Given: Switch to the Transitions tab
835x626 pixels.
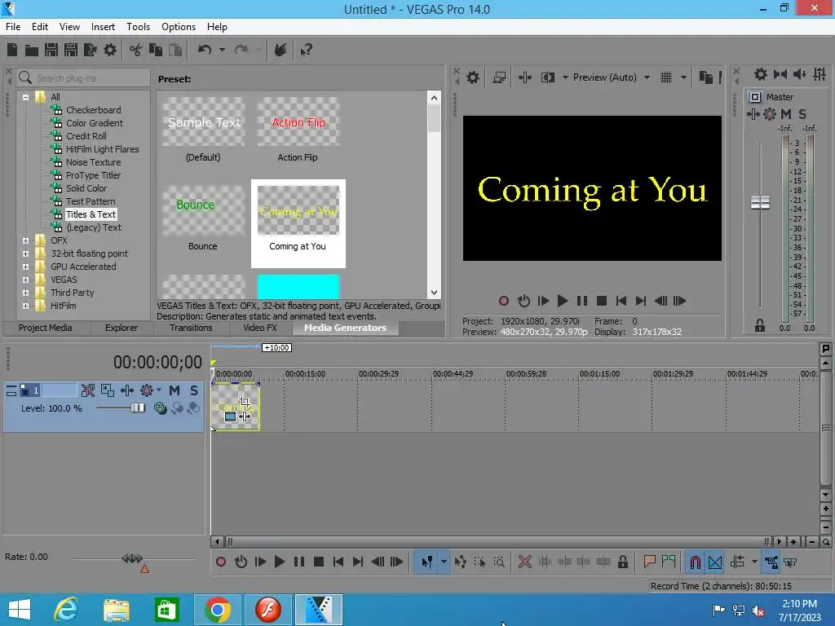Looking at the screenshot, I should (x=191, y=328).
